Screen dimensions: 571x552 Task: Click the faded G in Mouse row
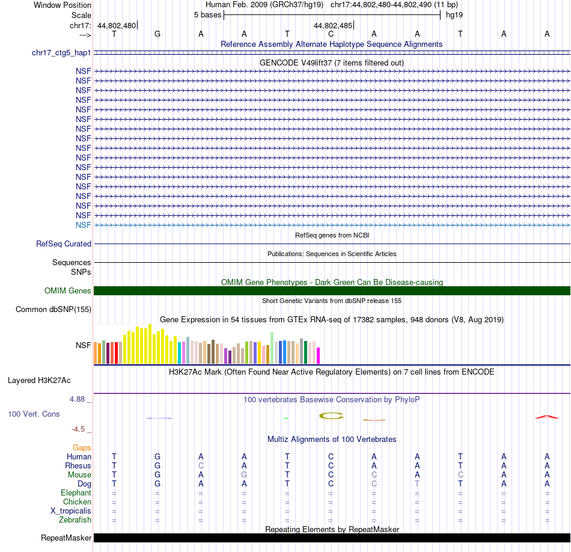[x=244, y=475]
